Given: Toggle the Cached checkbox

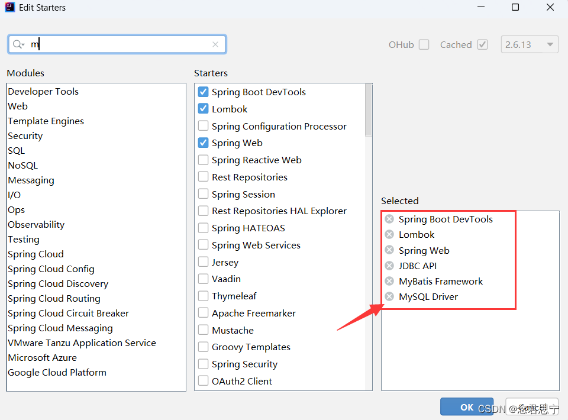Looking at the screenshot, I should [x=483, y=44].
